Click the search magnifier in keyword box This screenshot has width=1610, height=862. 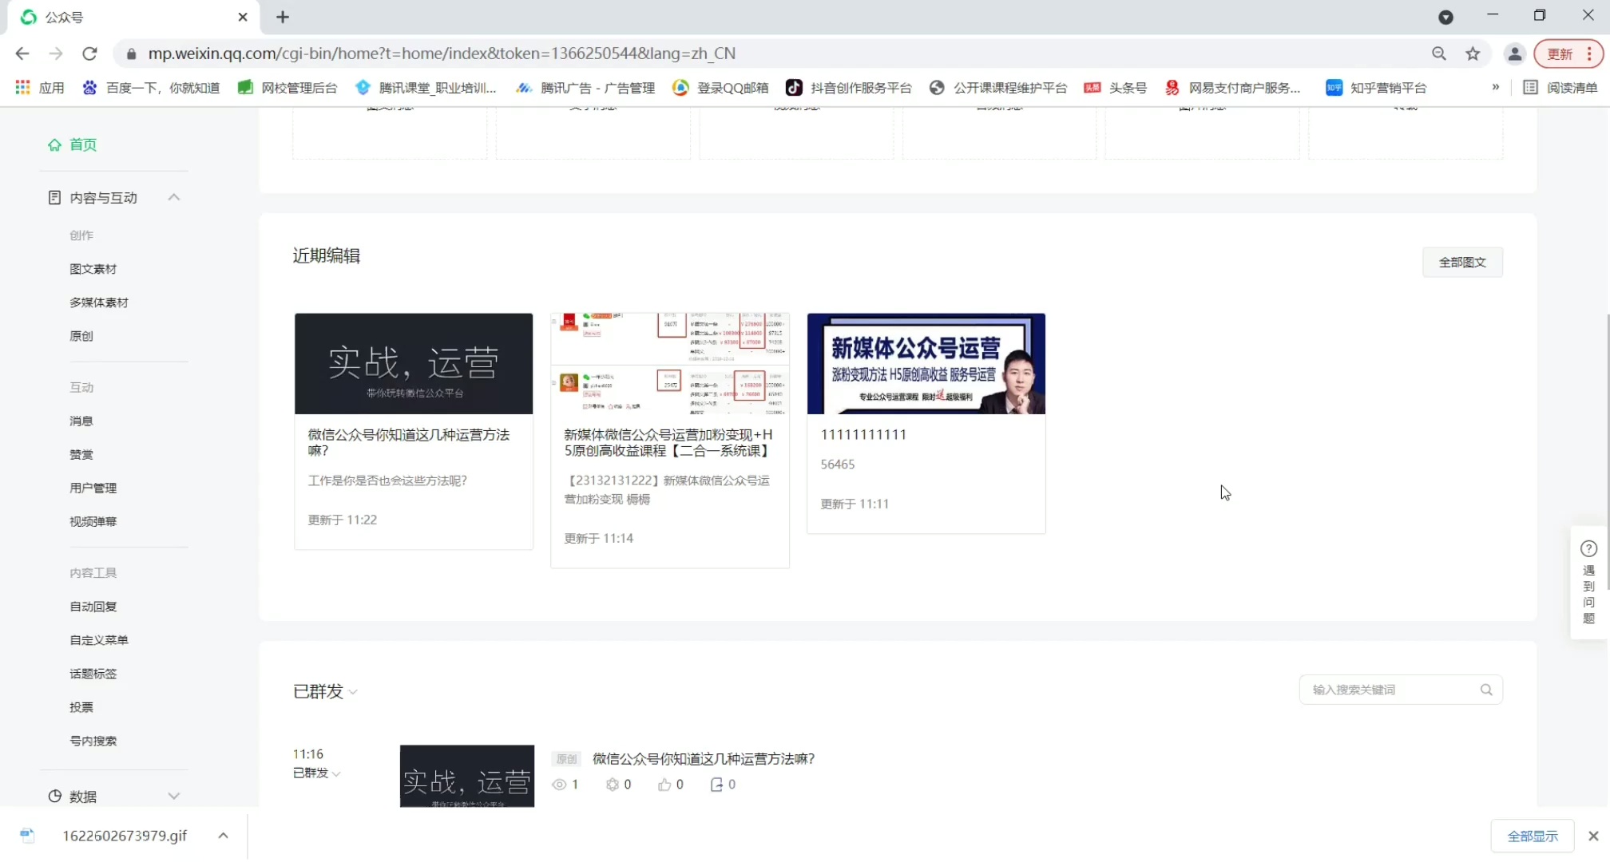coord(1486,690)
